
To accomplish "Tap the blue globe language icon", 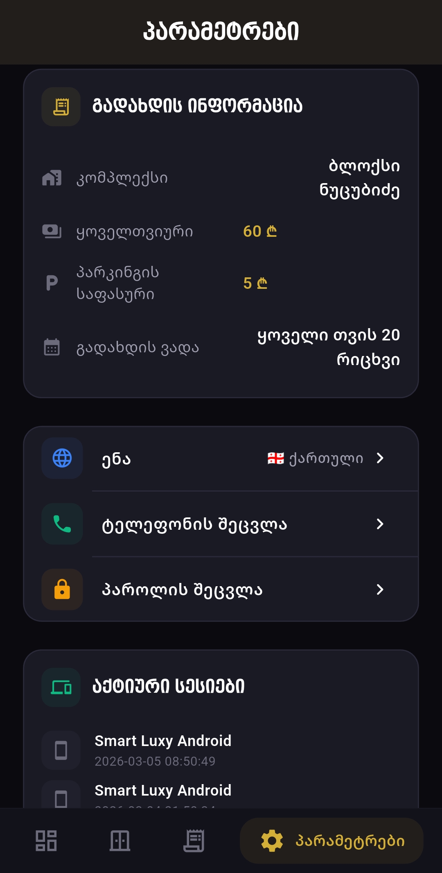I will 62,458.
